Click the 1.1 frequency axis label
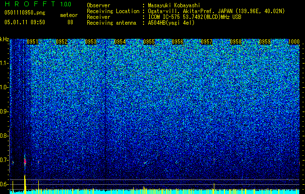The image size is (305, 194). pos(4,63)
